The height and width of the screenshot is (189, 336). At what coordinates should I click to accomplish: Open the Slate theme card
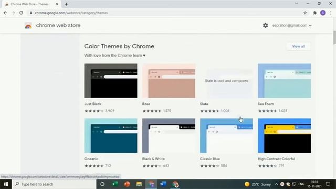226,80
